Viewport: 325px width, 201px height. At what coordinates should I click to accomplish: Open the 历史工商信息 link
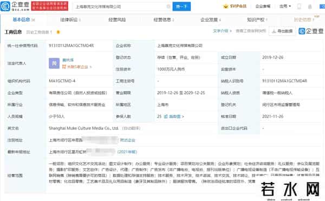click(x=39, y=32)
